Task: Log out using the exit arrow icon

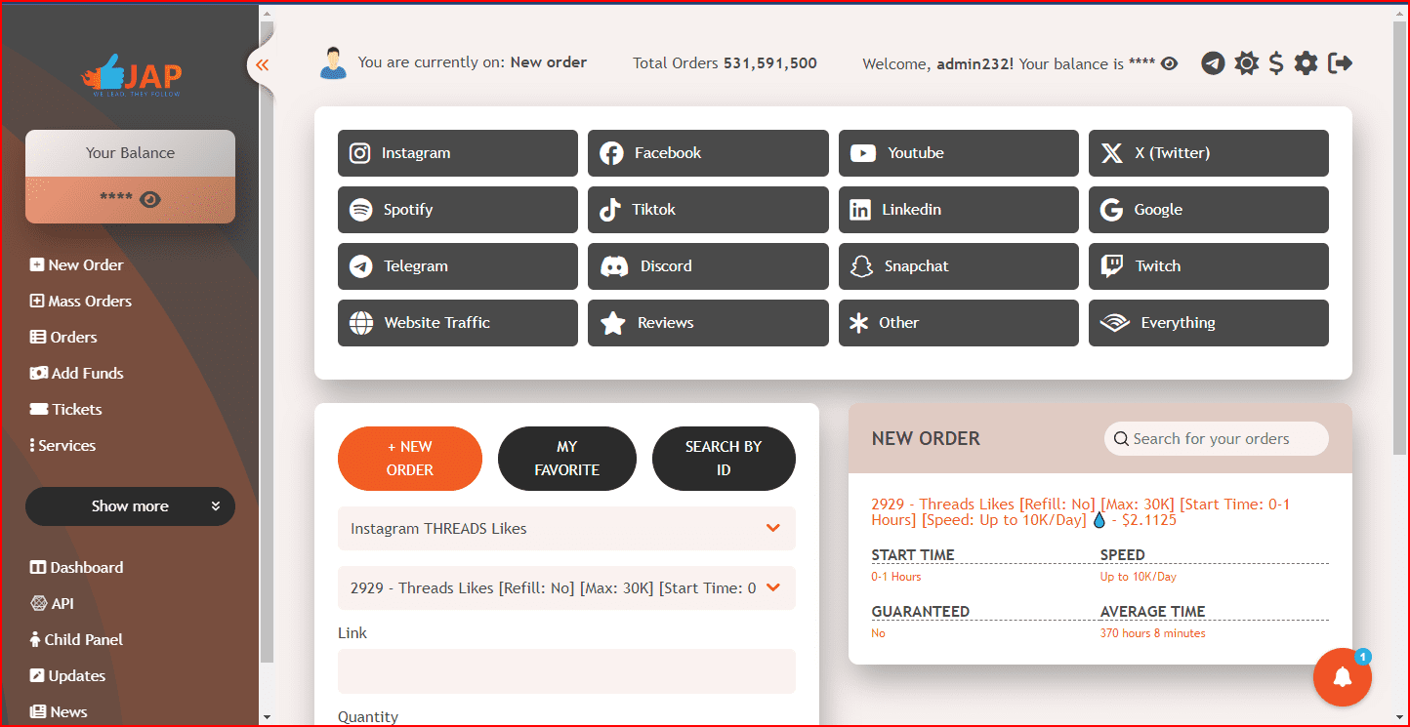Action: (x=1340, y=62)
